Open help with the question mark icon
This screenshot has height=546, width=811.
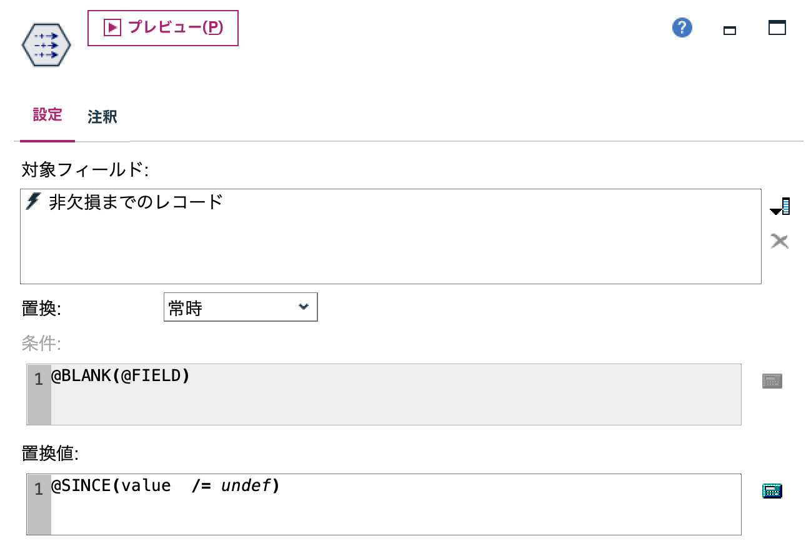point(682,27)
